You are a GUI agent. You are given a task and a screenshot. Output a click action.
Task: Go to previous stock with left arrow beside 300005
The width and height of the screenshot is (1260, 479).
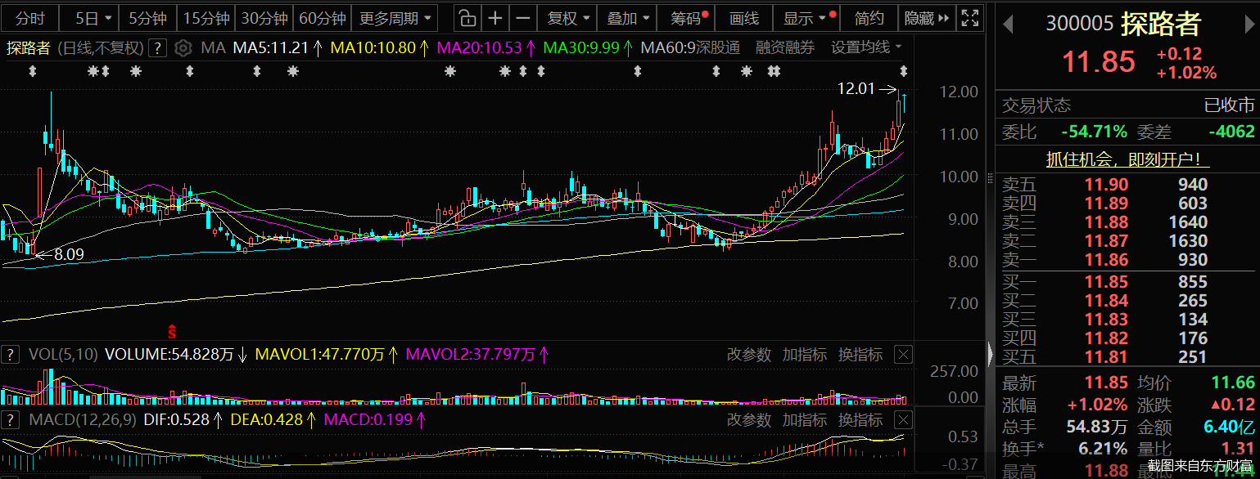point(1009,24)
